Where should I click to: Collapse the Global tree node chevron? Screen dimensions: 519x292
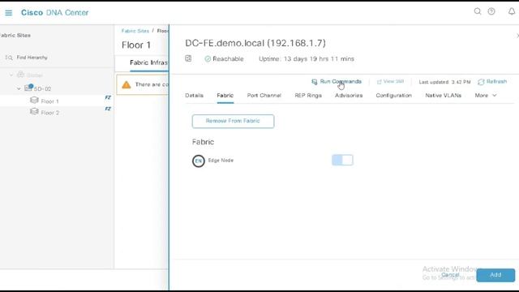tap(11, 75)
